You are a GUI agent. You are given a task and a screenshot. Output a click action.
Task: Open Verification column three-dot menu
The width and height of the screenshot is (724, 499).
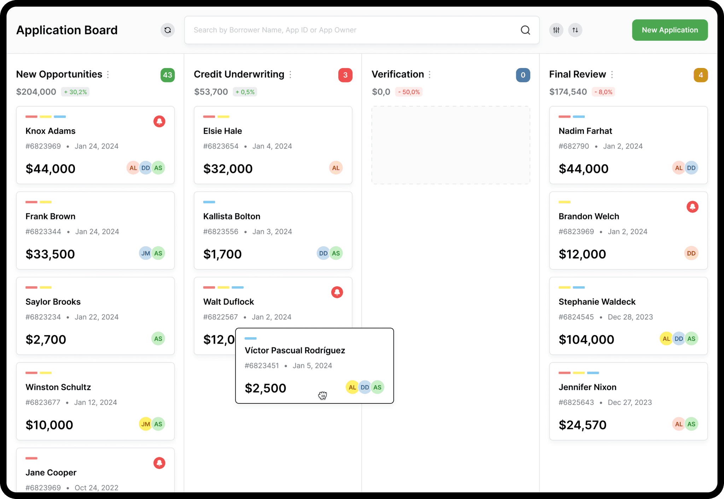coord(430,74)
